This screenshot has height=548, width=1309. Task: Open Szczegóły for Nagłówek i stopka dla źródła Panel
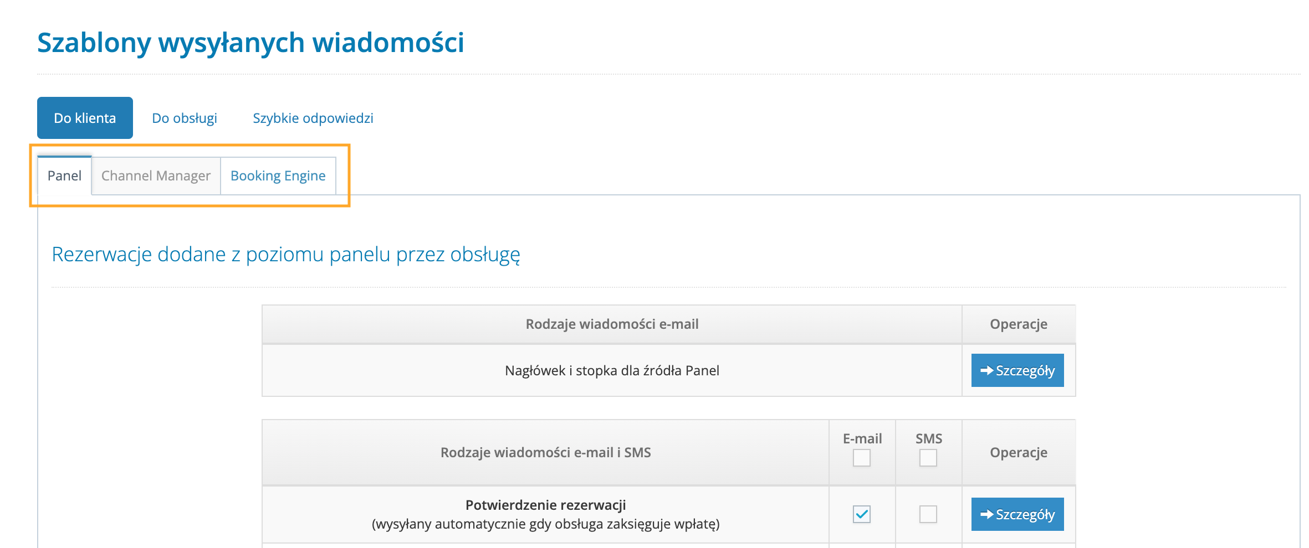(x=1017, y=371)
